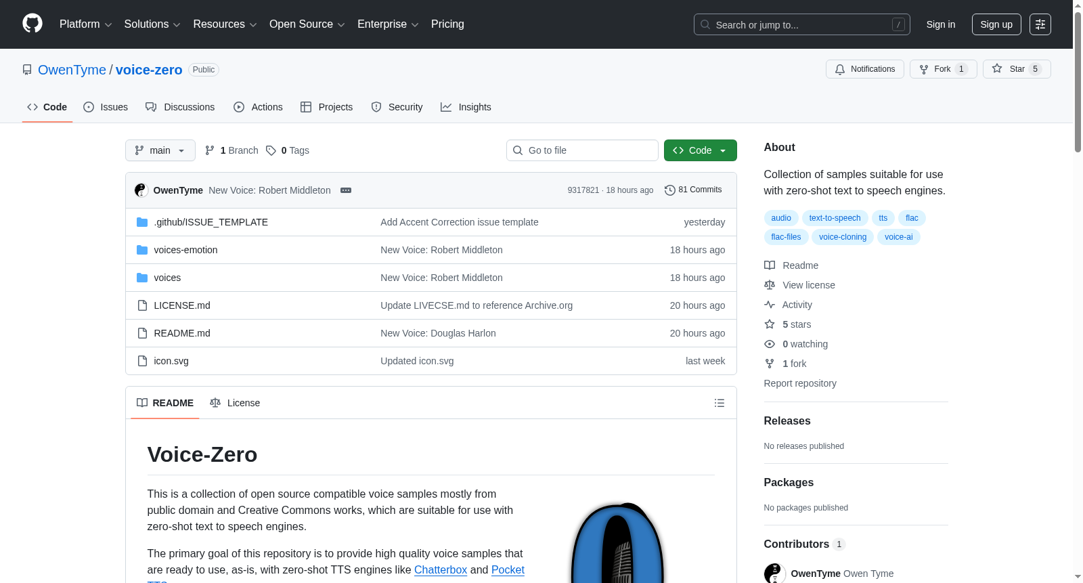
Task: Click the Sign up button
Action: [996, 24]
